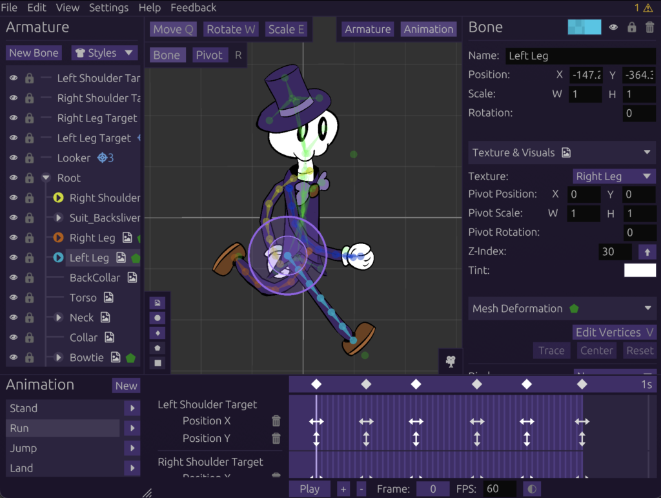
Task: Toggle lock on Neck bone
Action: 29,318
